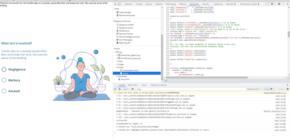Open DevTools settings gear icon
The width and height of the screenshot is (290, 138).
279,4
